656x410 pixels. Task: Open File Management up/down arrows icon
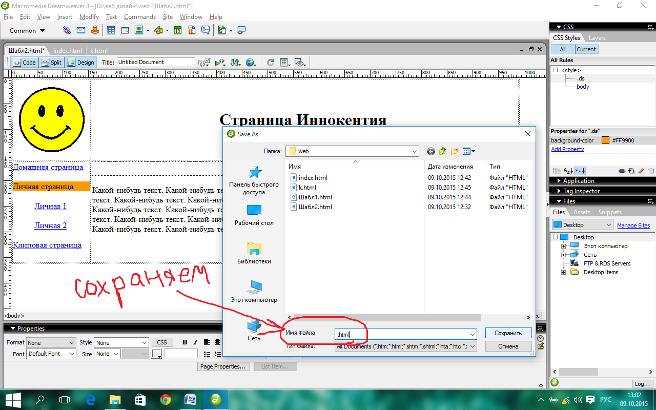[x=235, y=63]
